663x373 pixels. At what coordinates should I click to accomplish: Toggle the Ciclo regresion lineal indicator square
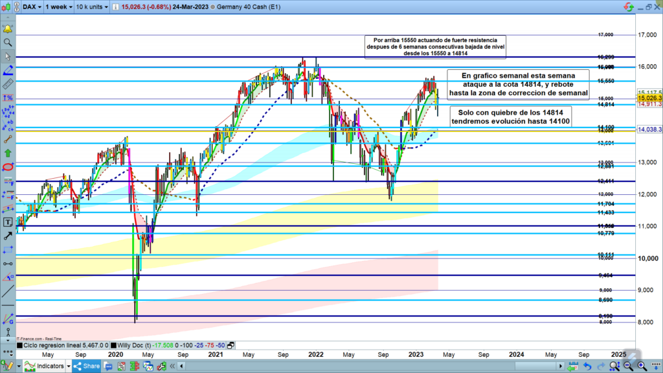19,346
